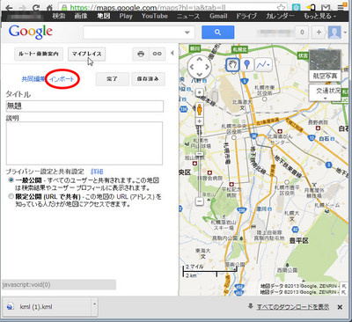Expand the 交通状況 layers dropdown
The height and width of the screenshot is (322, 352).
(325, 99)
